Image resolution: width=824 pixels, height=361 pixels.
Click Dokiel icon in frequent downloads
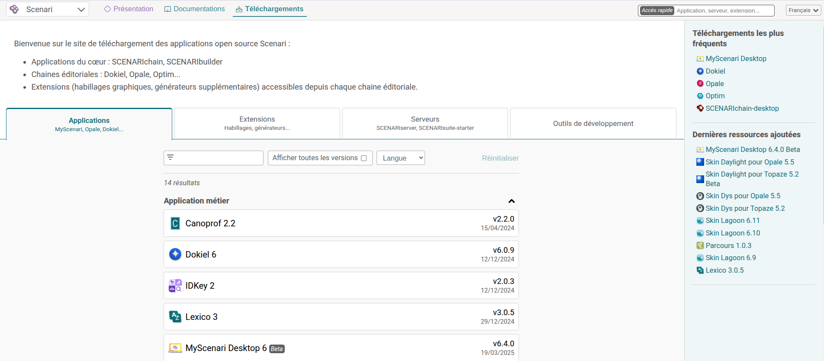pos(700,71)
